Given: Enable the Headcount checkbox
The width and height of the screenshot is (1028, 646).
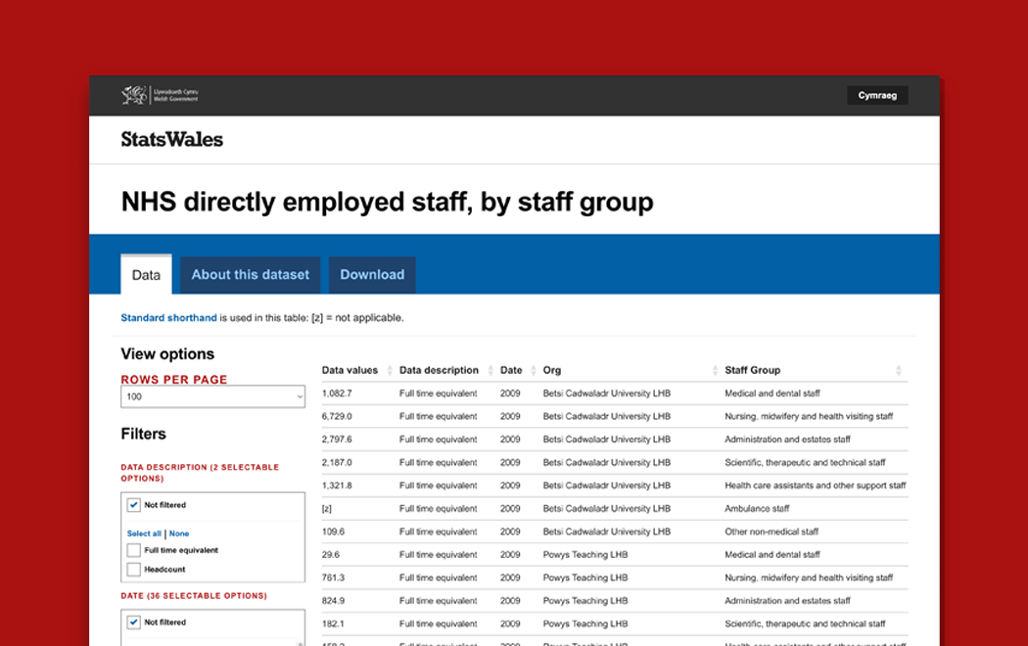Looking at the screenshot, I should 134,570.
